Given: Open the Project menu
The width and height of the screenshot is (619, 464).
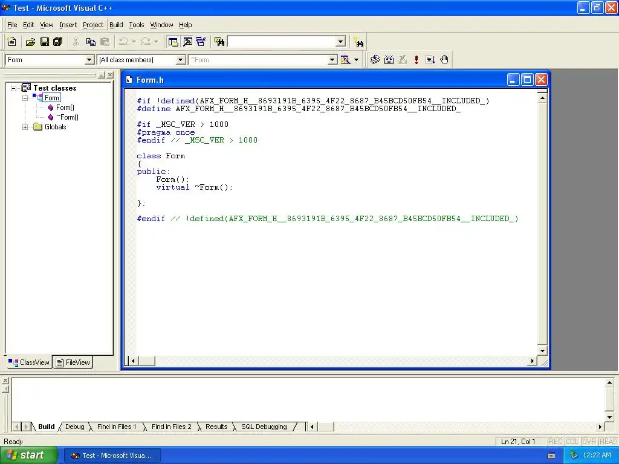Looking at the screenshot, I should (93, 25).
